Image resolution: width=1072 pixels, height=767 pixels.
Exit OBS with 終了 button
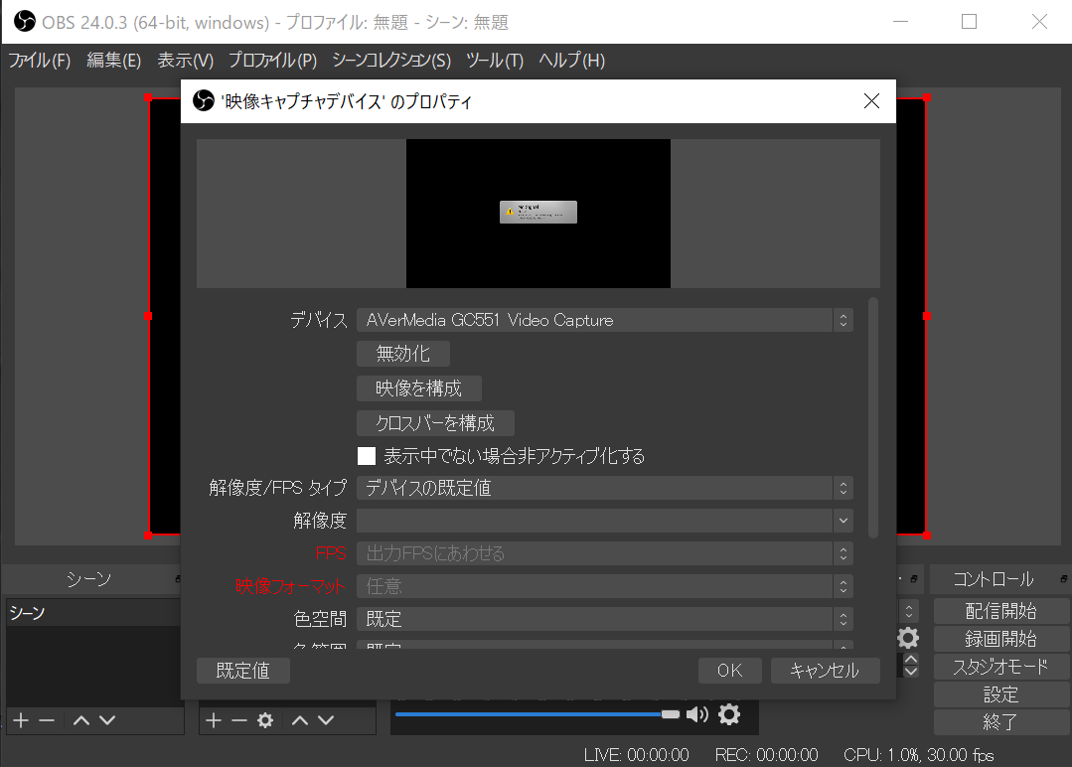tap(1000, 722)
